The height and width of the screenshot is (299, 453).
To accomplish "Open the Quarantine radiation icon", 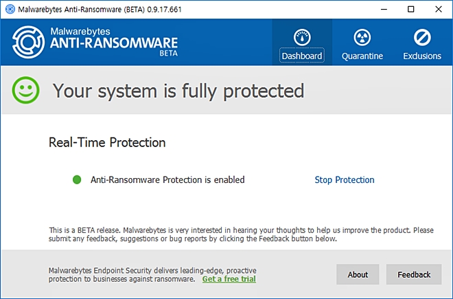I will pos(362,37).
